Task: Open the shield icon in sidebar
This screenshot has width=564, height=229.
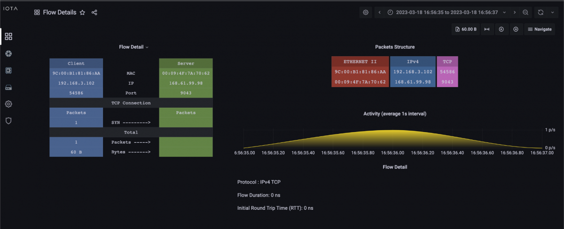Action: [8, 121]
